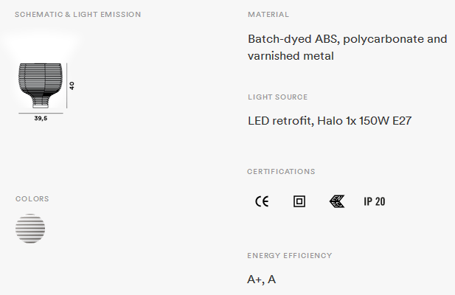455x295 pixels.
Task: Select the striped grey color swatch
Action: 30,229
